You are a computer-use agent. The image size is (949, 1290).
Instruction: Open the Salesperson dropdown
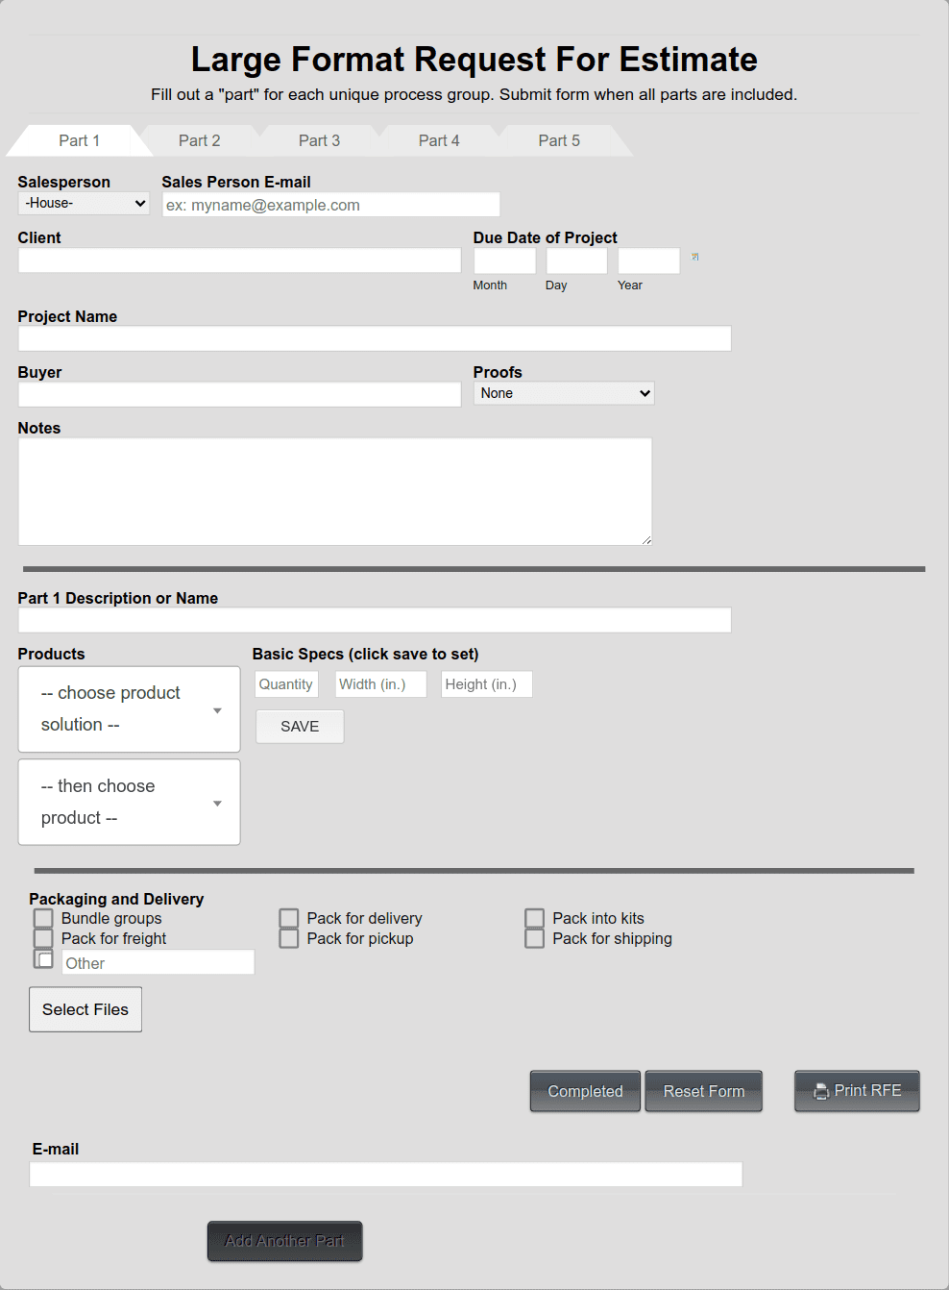point(83,203)
